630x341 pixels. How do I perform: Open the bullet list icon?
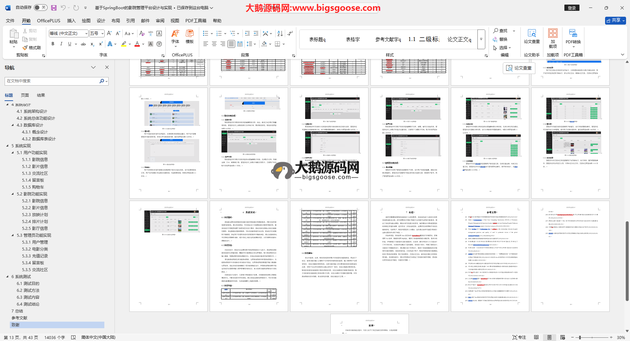coord(206,33)
